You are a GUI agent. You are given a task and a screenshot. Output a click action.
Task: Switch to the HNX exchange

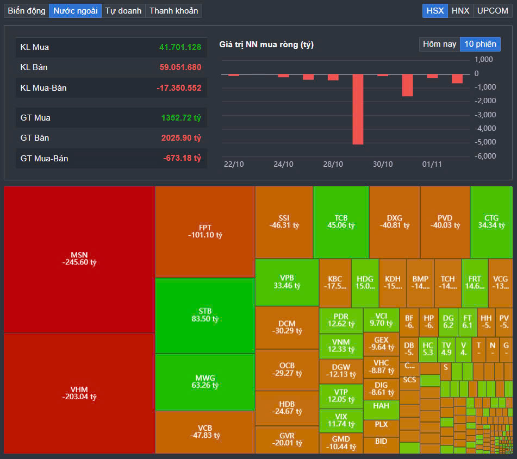[460, 11]
